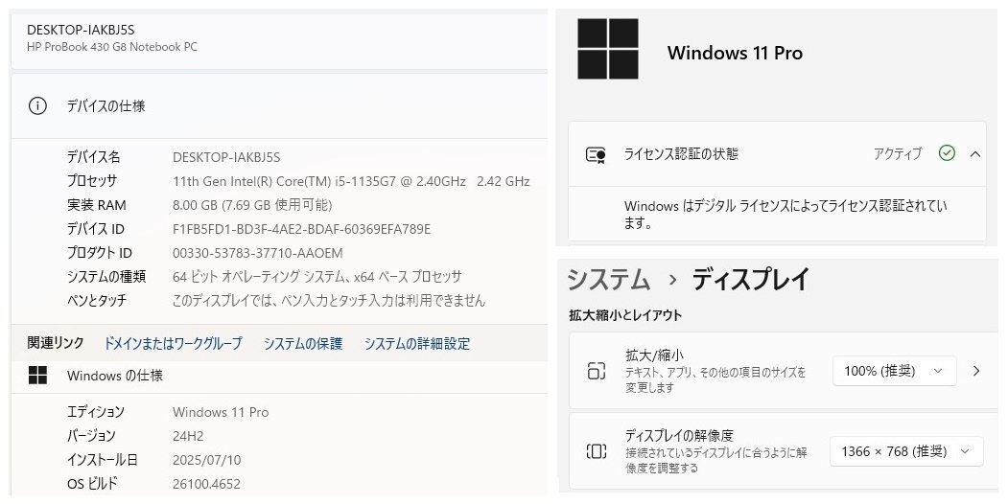The image size is (1008, 504).
Task: Click the ライセンス認証の状態 label
Action: pos(681,154)
